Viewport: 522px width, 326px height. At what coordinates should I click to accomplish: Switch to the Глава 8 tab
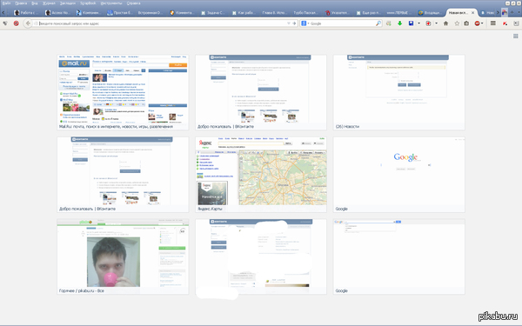(275, 13)
